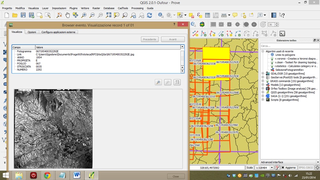Click the Avanti button

(173, 39)
